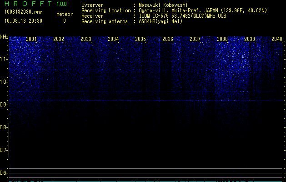Click the Ovserver field label
286x182 pixels.
[92, 5]
